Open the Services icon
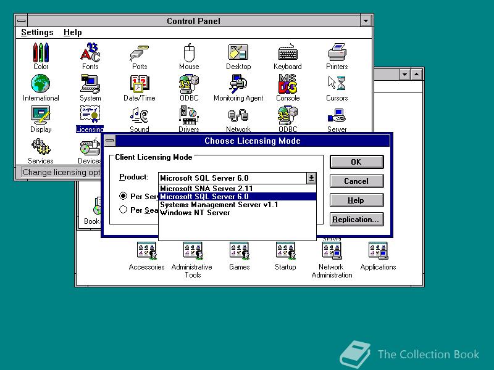 point(41,151)
